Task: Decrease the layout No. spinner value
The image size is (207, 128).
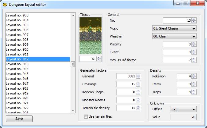Action: pyautogui.click(x=194, y=22)
